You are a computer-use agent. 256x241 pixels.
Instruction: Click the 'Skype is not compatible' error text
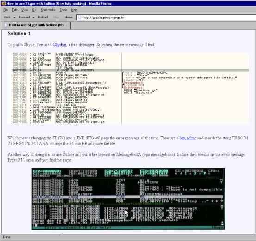186,78
